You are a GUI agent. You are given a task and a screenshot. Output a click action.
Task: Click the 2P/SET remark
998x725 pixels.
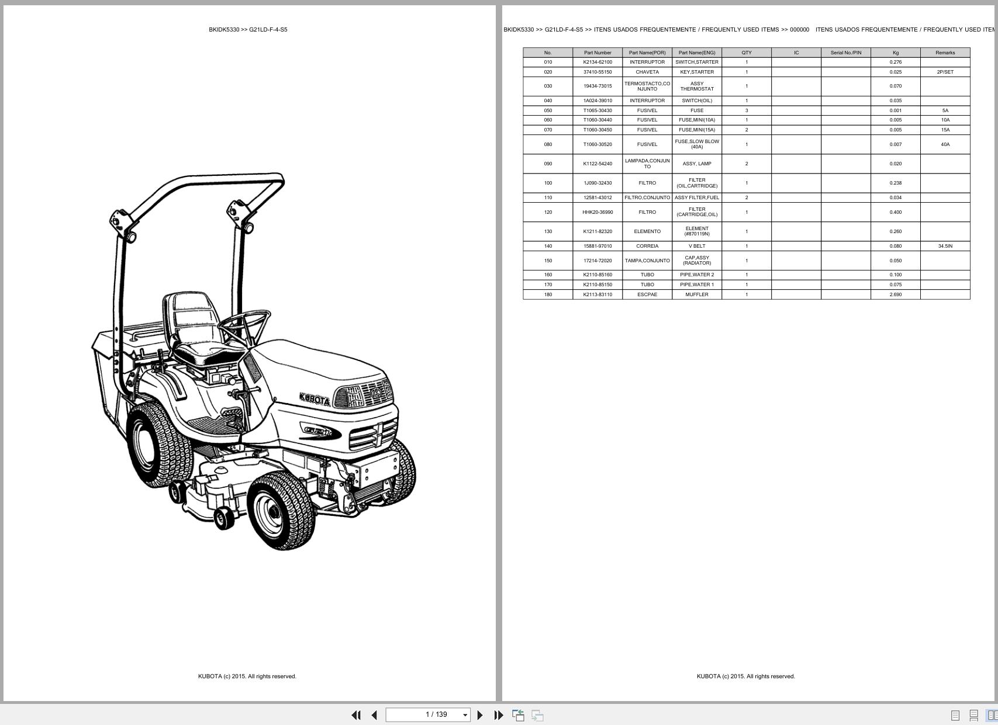coord(945,72)
